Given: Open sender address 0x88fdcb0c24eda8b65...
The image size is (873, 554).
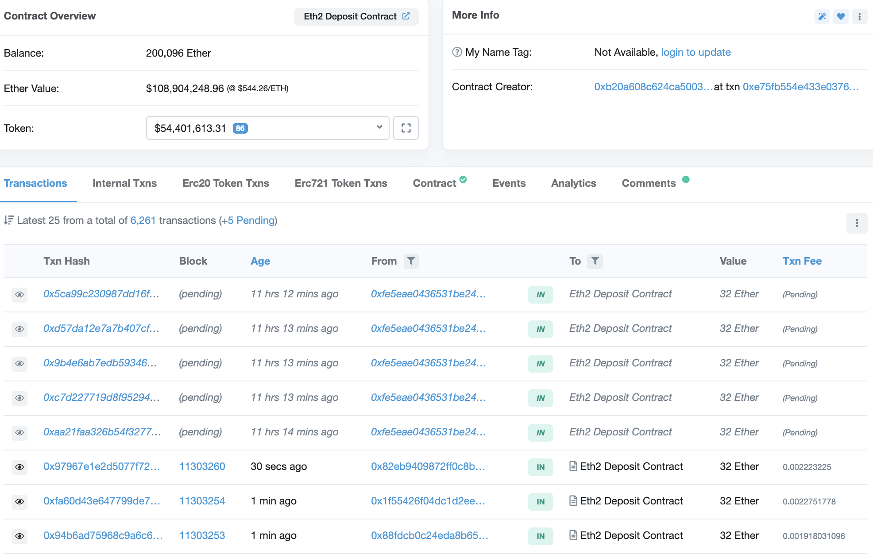Looking at the screenshot, I should (x=429, y=535).
